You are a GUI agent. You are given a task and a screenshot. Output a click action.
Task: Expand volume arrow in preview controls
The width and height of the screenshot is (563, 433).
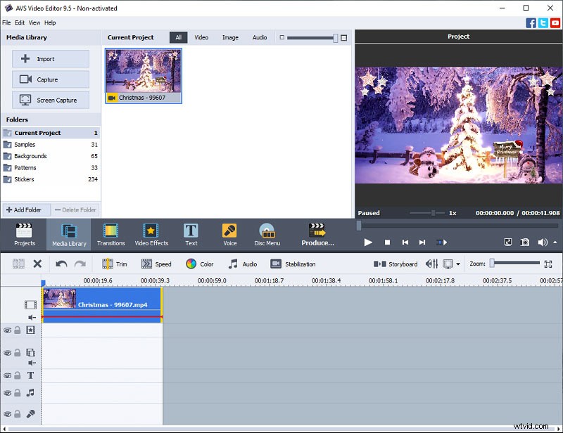(555, 243)
